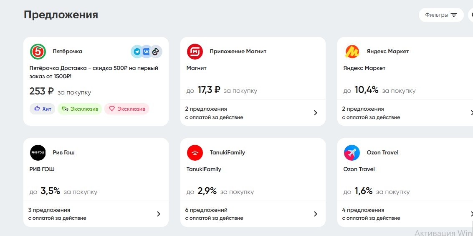Image resolution: width=473 pixels, height=236 pixels.
Task: Click the РИВ ГОШ uppercase subtitle
Action: 42,169
